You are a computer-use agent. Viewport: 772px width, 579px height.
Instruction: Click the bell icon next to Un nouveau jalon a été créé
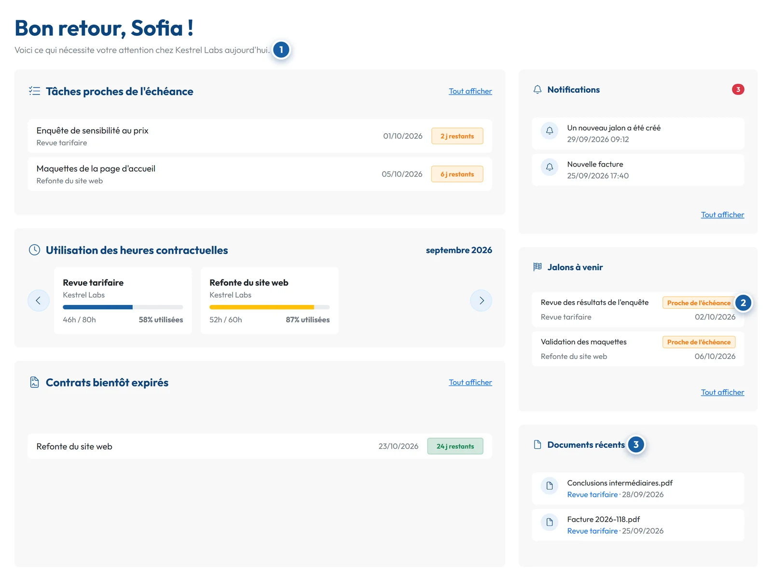[x=550, y=131]
